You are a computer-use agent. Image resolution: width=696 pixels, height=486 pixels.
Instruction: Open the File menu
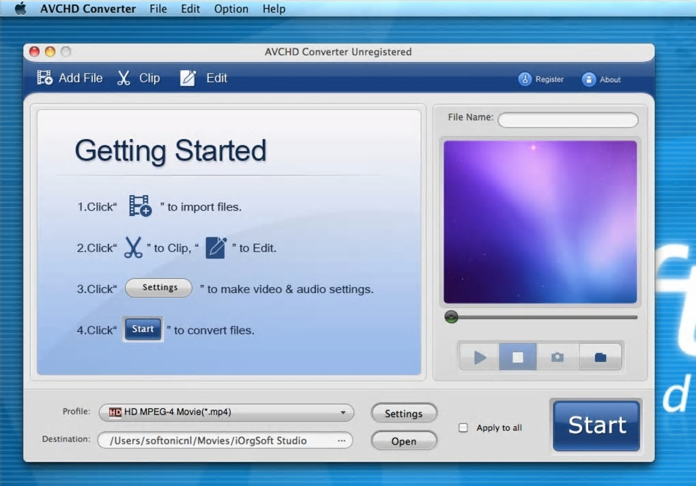(158, 9)
